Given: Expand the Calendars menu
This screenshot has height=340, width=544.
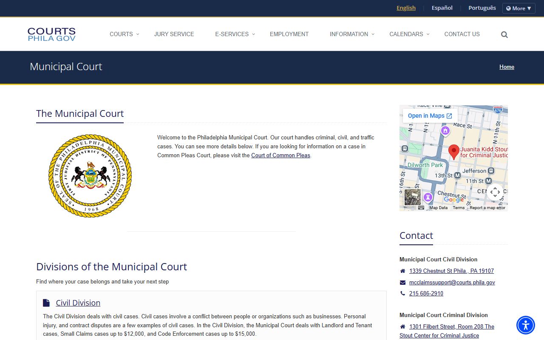Looking at the screenshot, I should 409,34.
